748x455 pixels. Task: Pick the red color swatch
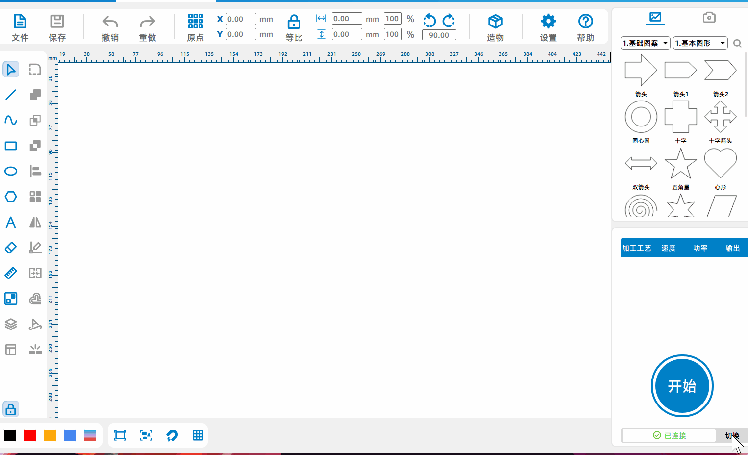tap(30, 435)
